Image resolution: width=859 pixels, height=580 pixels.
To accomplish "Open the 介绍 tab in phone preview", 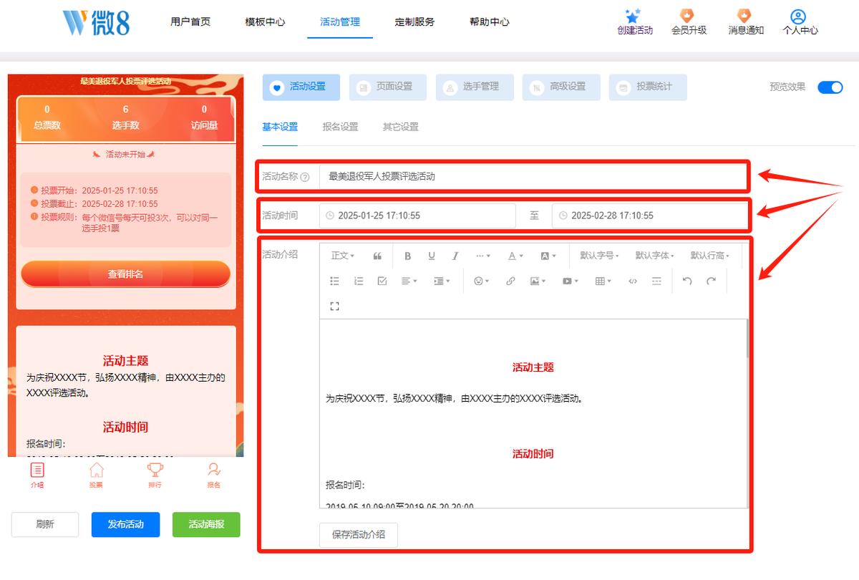I will [37, 475].
